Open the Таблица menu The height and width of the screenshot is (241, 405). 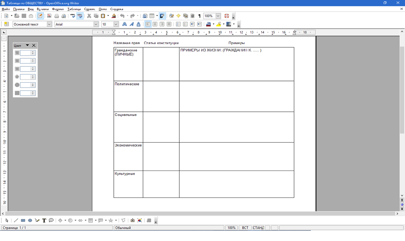(74, 9)
